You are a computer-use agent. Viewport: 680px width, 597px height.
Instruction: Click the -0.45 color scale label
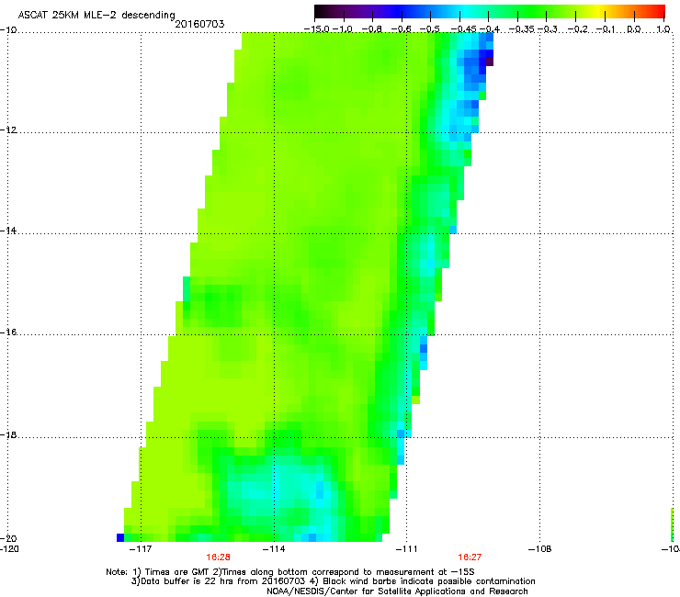click(463, 29)
